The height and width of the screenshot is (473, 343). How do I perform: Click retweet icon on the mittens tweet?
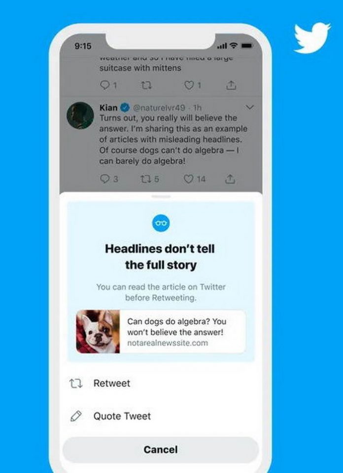(146, 86)
